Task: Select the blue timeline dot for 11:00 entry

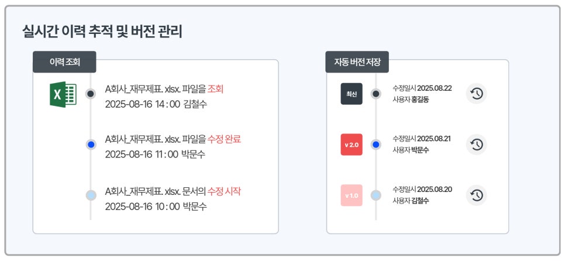Action: tap(91, 145)
